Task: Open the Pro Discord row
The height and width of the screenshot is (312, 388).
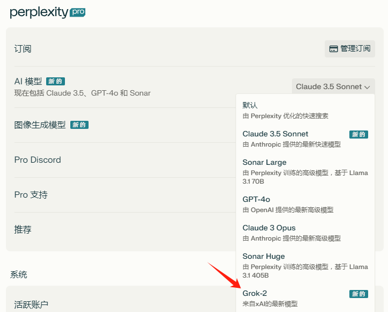Action: pyautogui.click(x=125, y=160)
